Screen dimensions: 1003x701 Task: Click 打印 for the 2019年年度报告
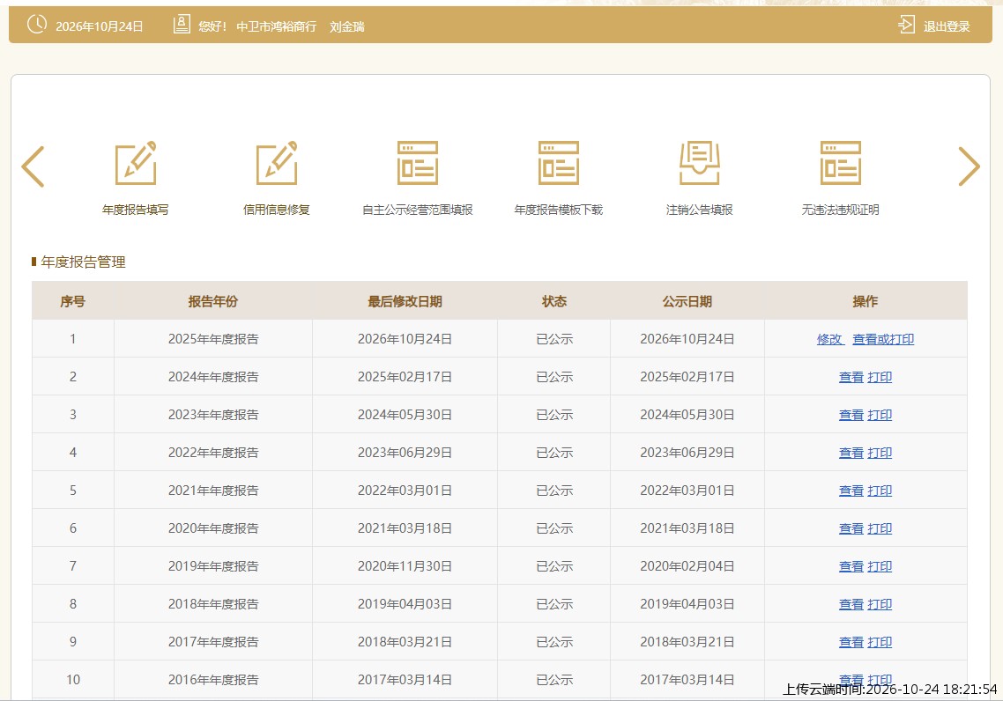(x=880, y=566)
